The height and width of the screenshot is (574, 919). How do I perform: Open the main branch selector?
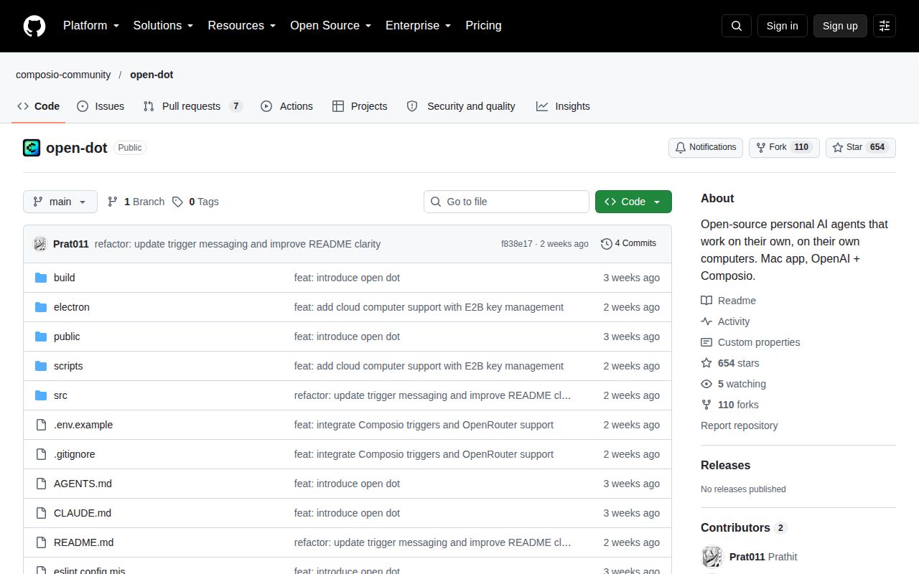pyautogui.click(x=60, y=202)
